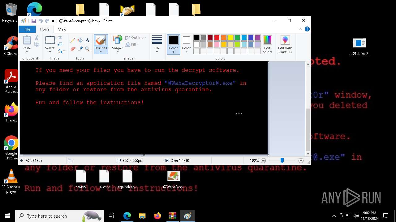
Task: Open the Rotate or flip dropdown
Action: (x=61, y=51)
